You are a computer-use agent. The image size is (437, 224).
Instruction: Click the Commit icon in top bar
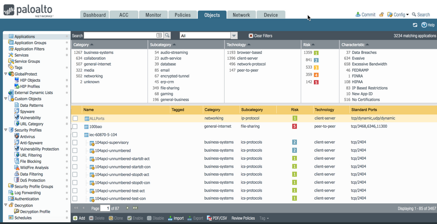point(358,14)
